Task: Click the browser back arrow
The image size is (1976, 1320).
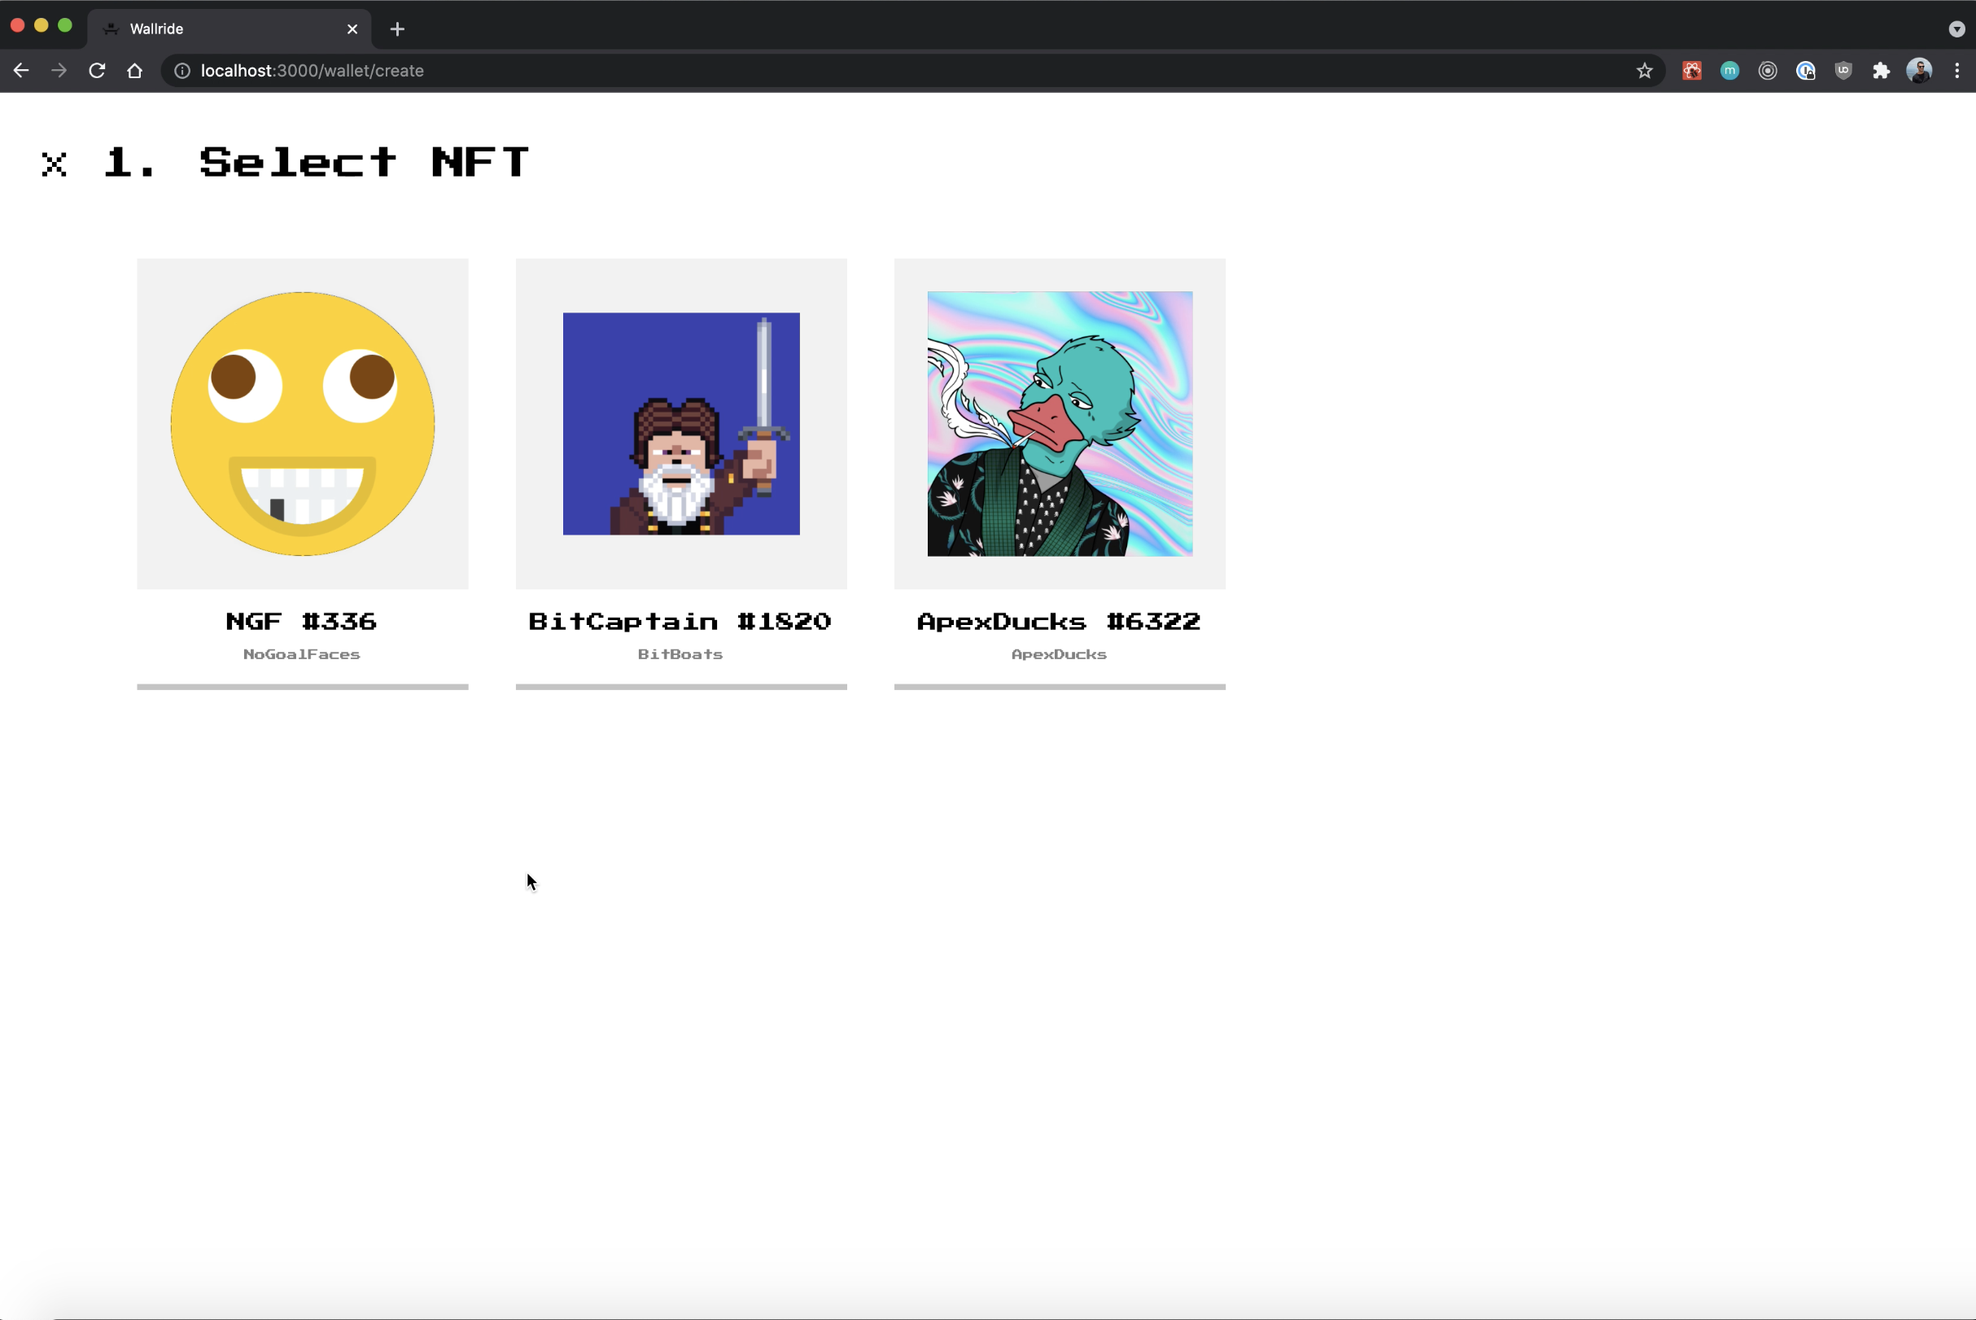Action: [21, 71]
